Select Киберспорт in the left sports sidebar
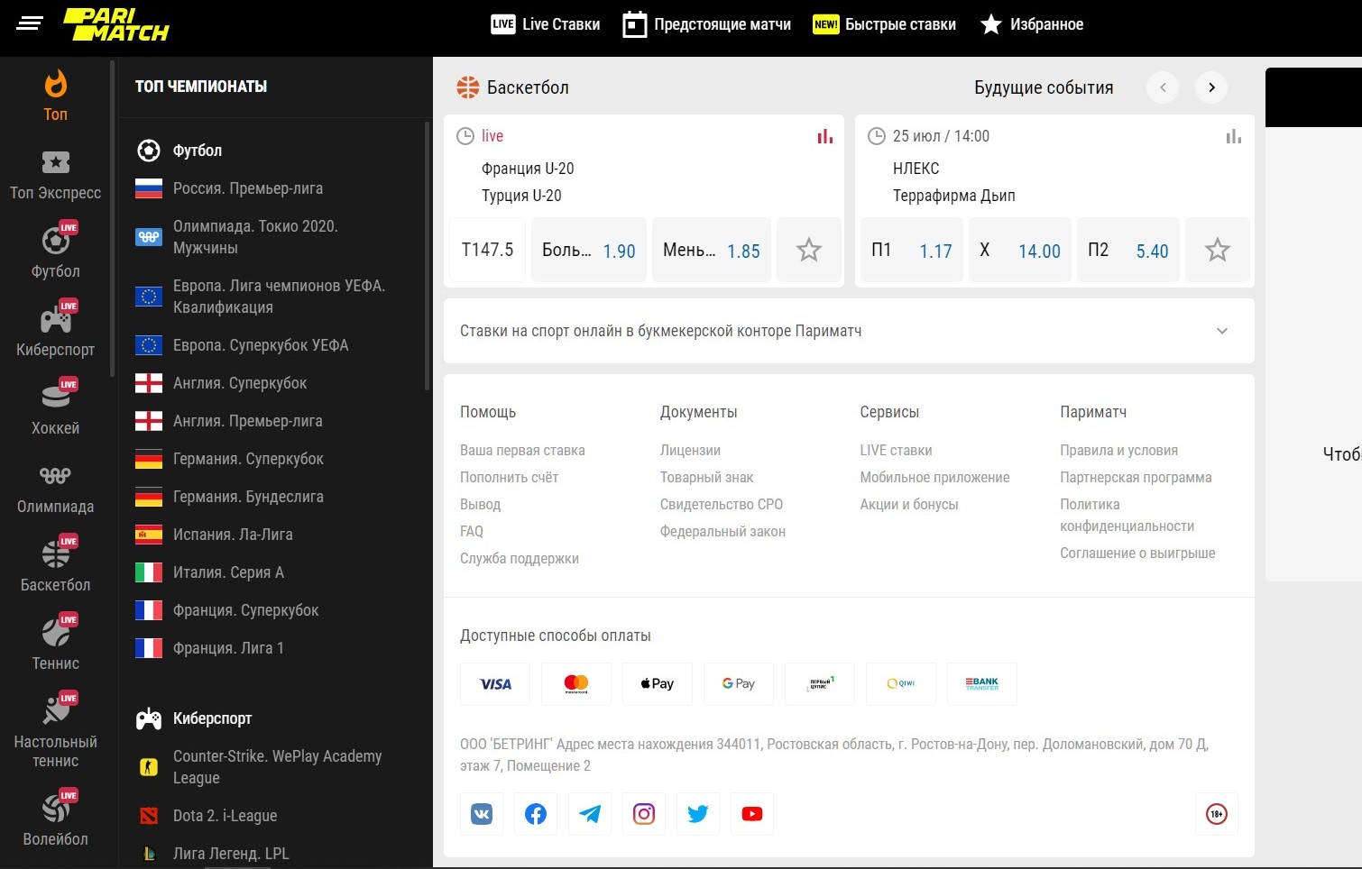The image size is (1362, 869). pos(55,330)
